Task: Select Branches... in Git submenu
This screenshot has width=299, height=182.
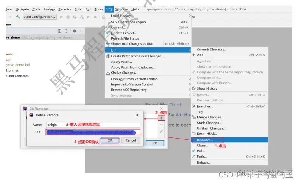Action: tap(229, 106)
